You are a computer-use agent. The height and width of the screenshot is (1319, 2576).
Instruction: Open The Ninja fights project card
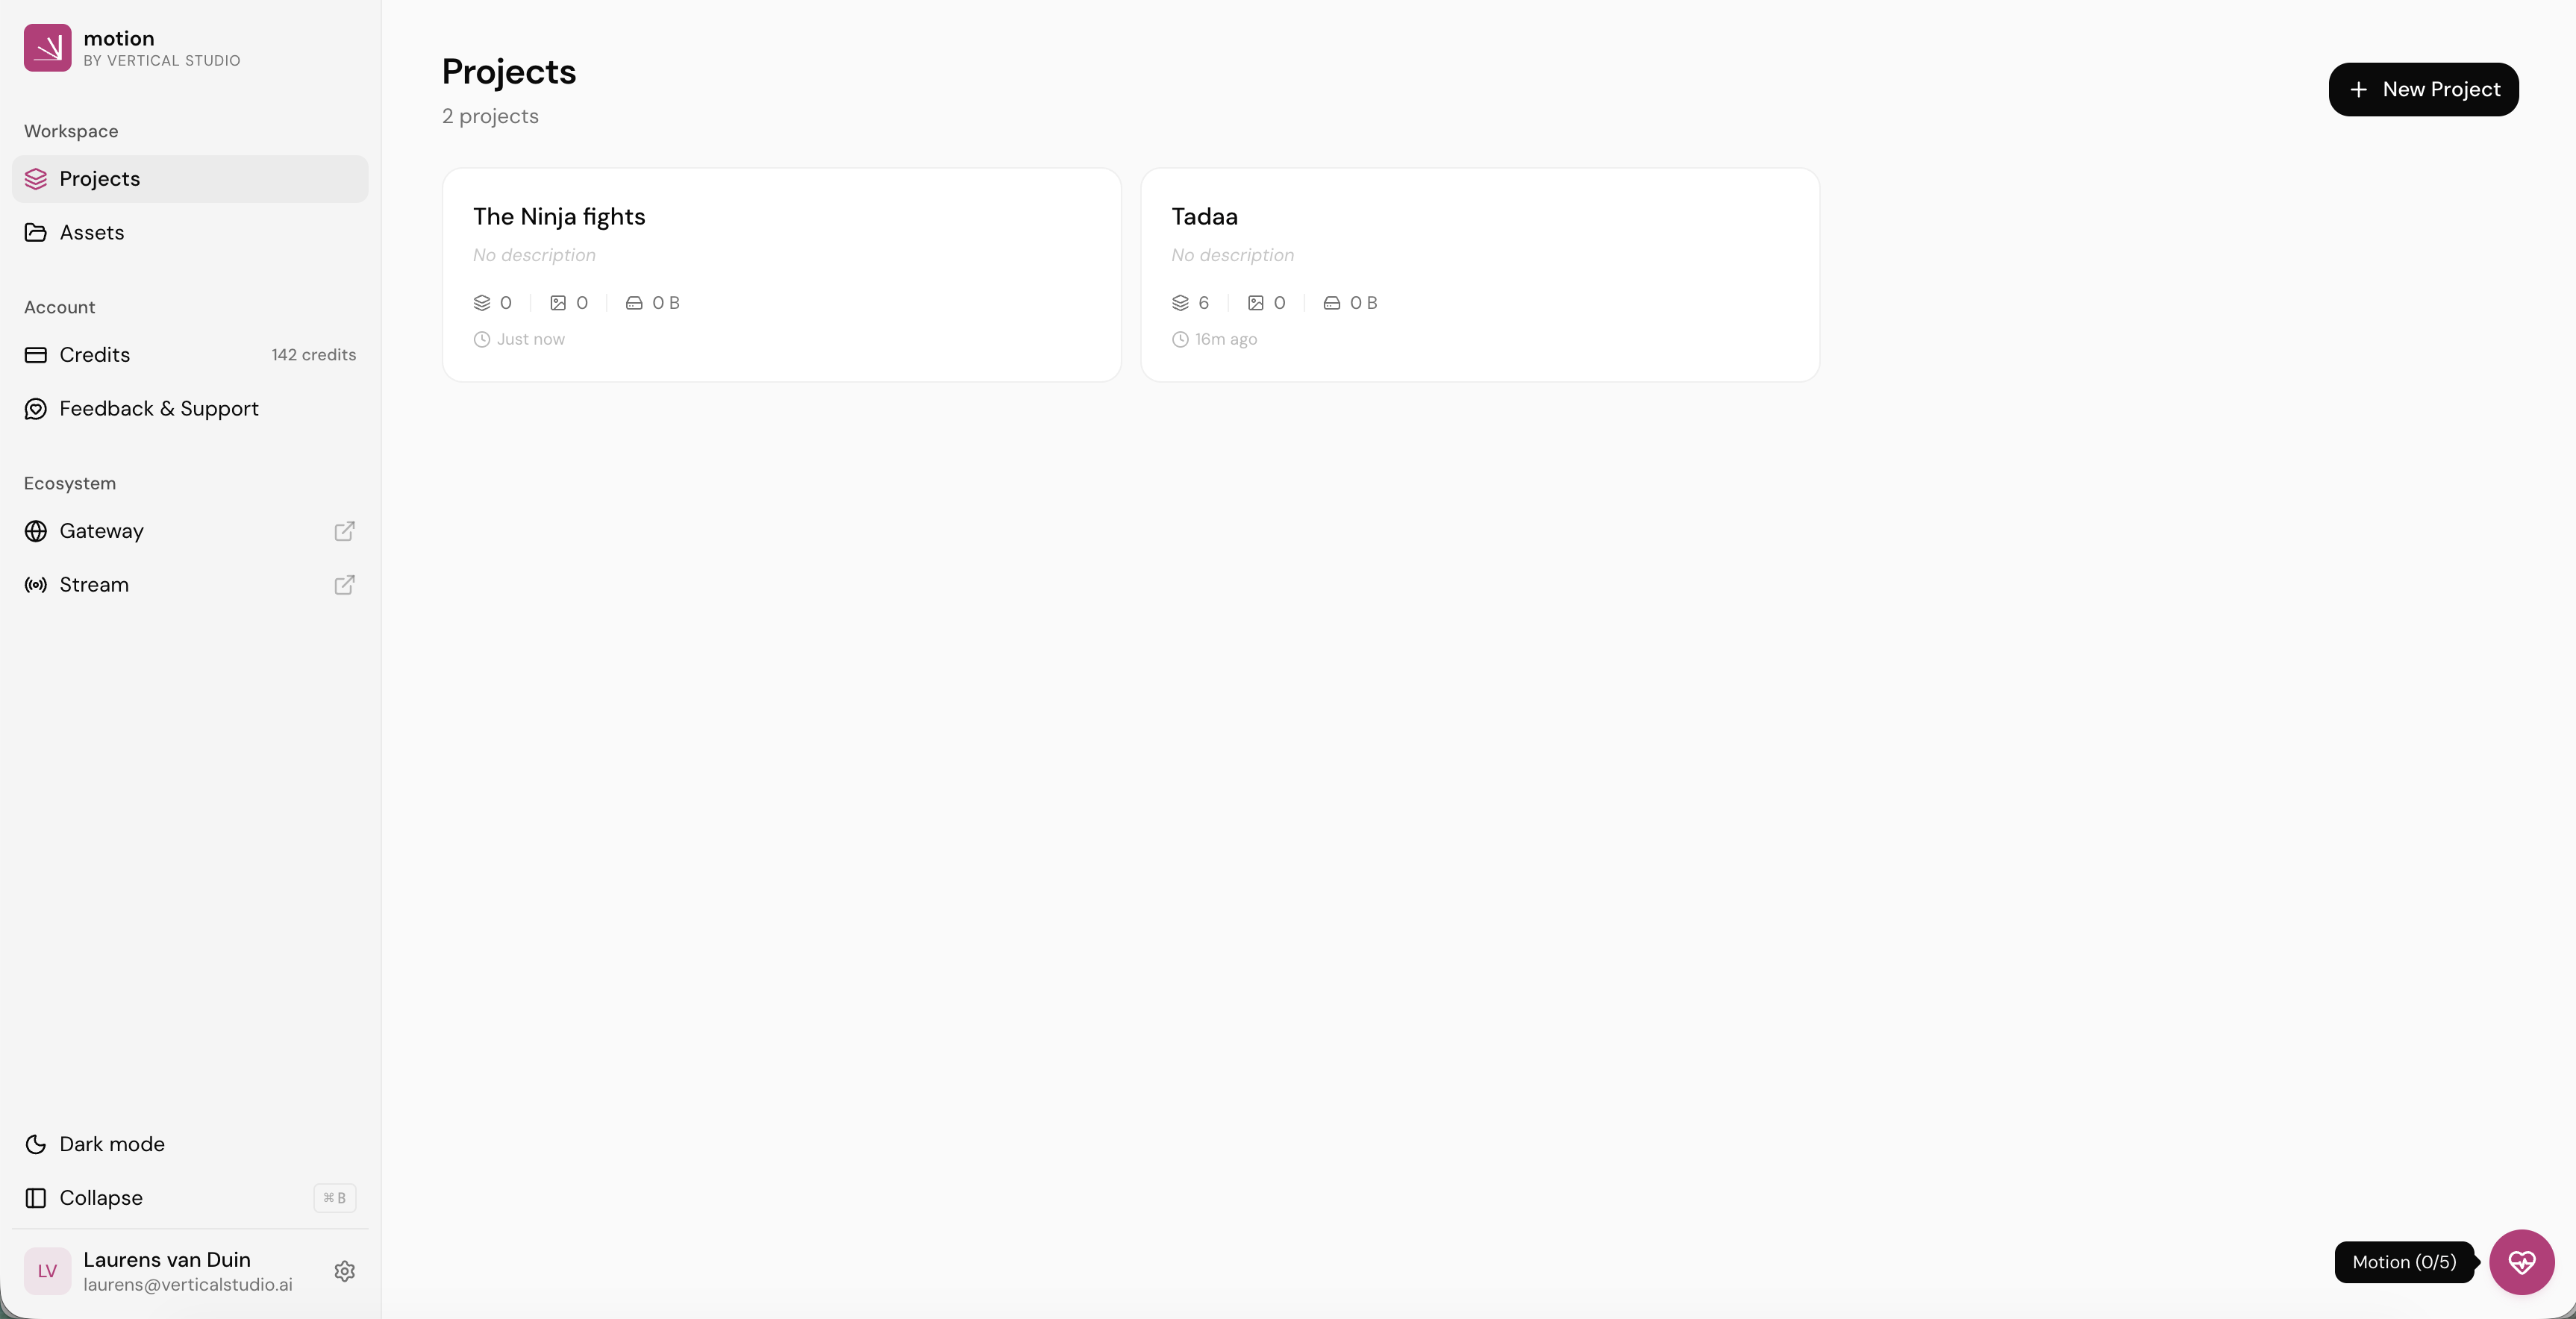(x=781, y=274)
